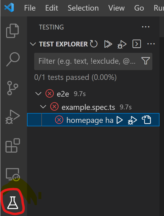The height and width of the screenshot is (216, 164).
Task: Show test output terminal icon
Action: click(x=137, y=44)
